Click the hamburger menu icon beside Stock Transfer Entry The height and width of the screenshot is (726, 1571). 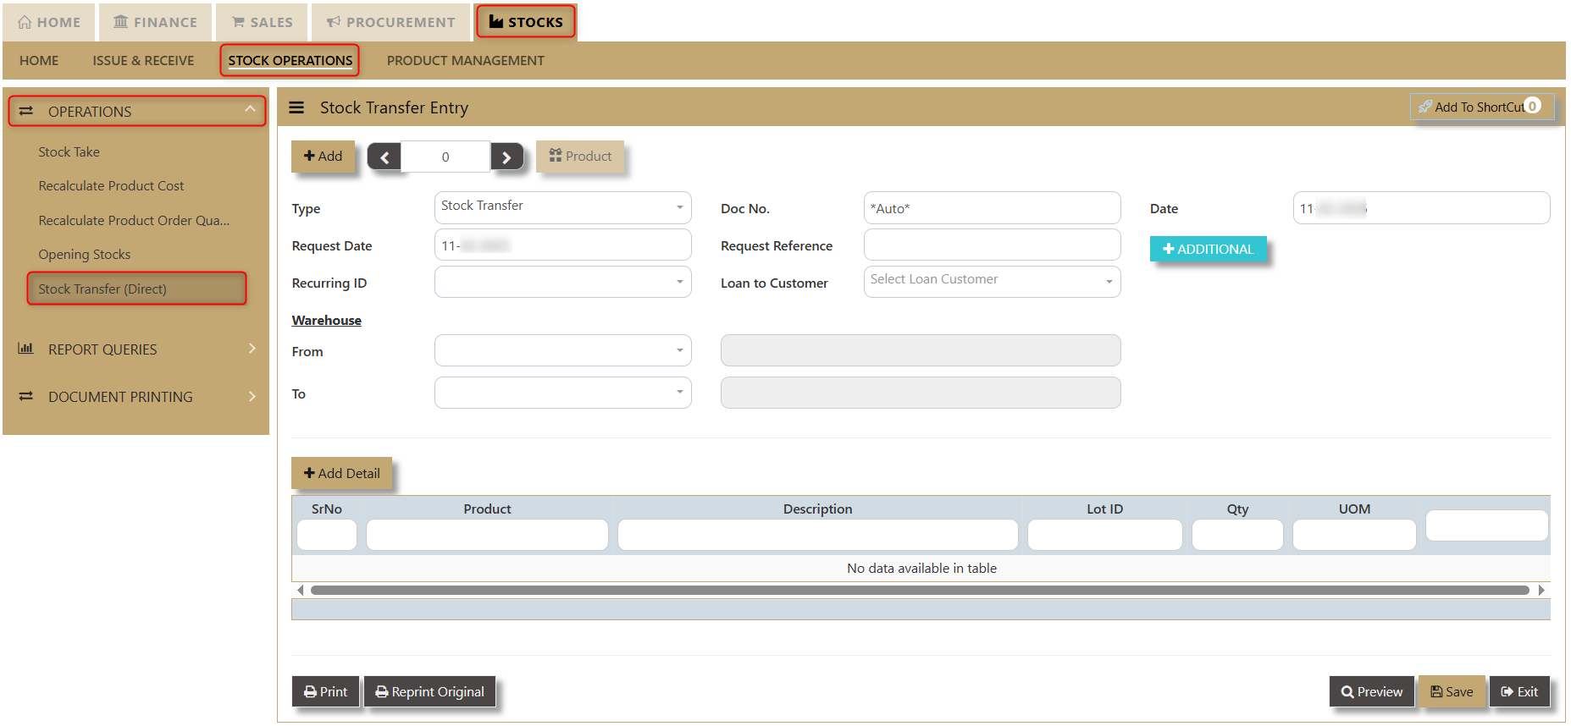296,107
